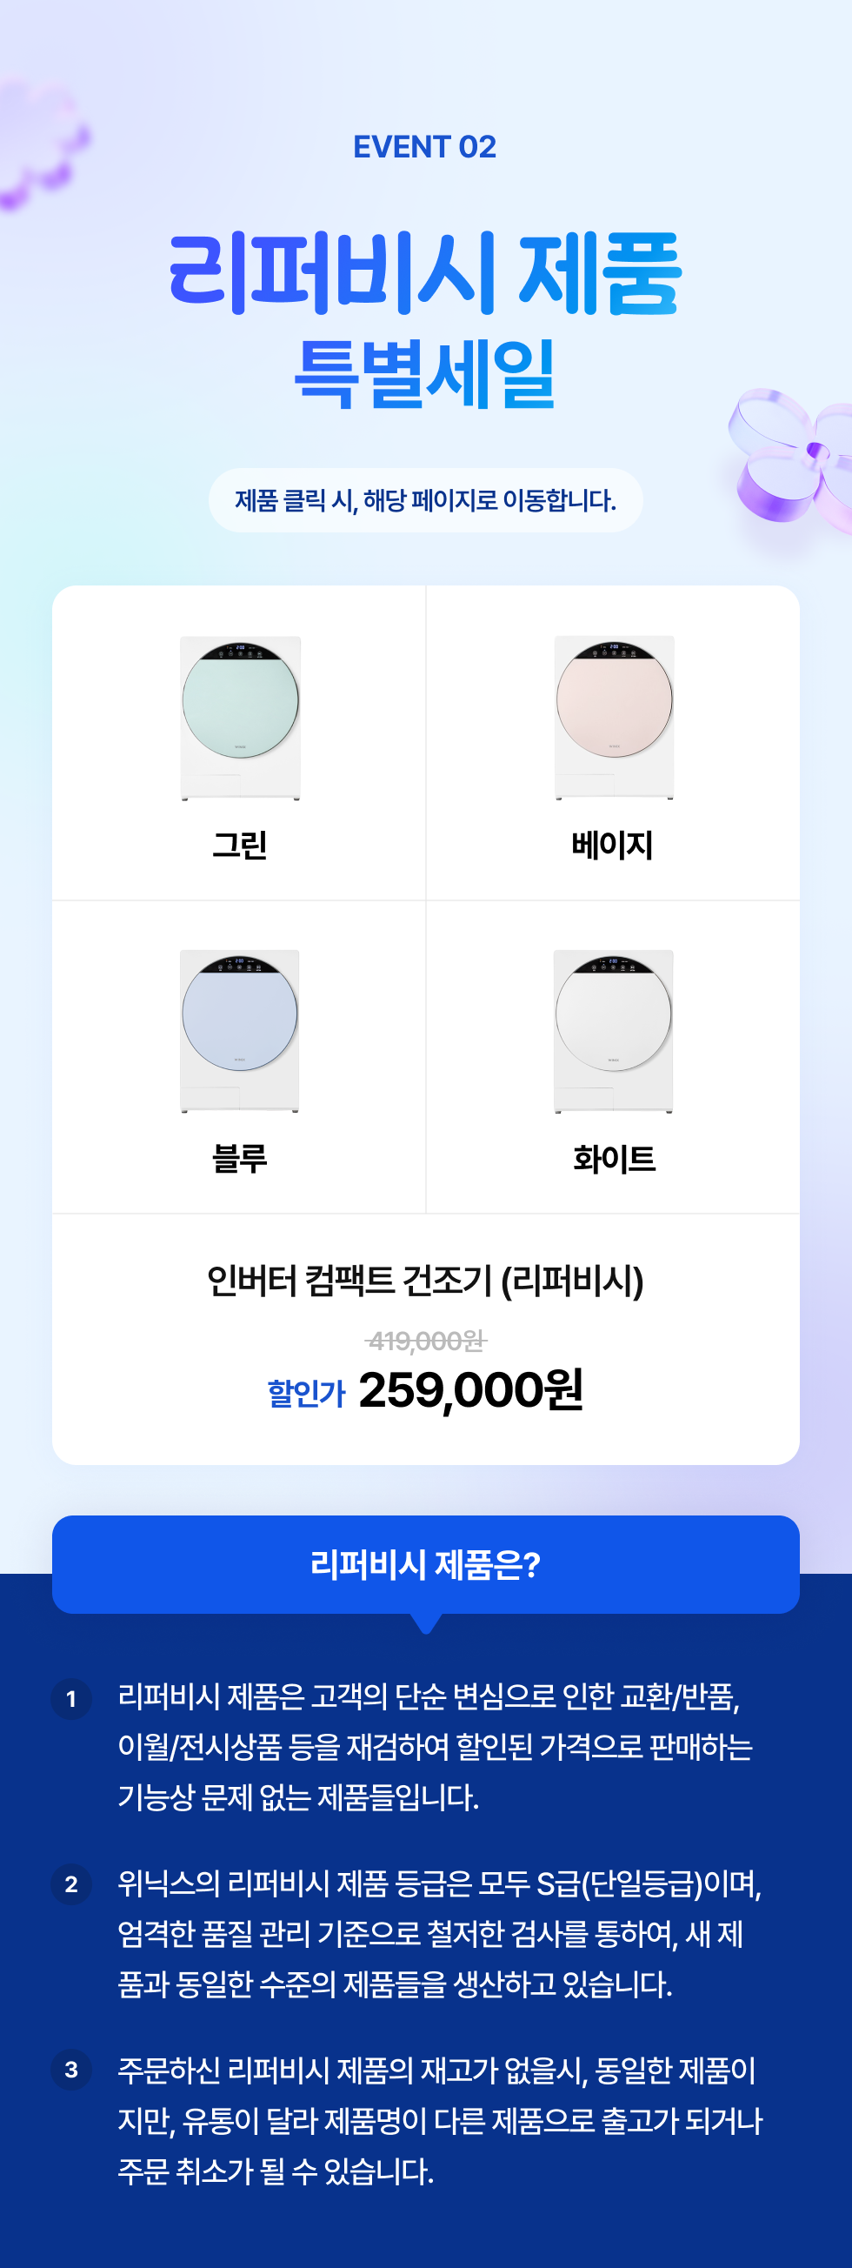Click the 블루 color label
The height and width of the screenshot is (2268, 852).
pos(239,1158)
